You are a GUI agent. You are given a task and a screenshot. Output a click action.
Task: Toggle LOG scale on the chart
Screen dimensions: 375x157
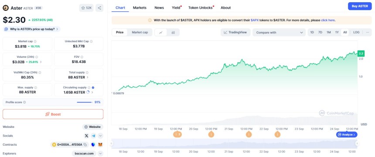[x=356, y=33]
